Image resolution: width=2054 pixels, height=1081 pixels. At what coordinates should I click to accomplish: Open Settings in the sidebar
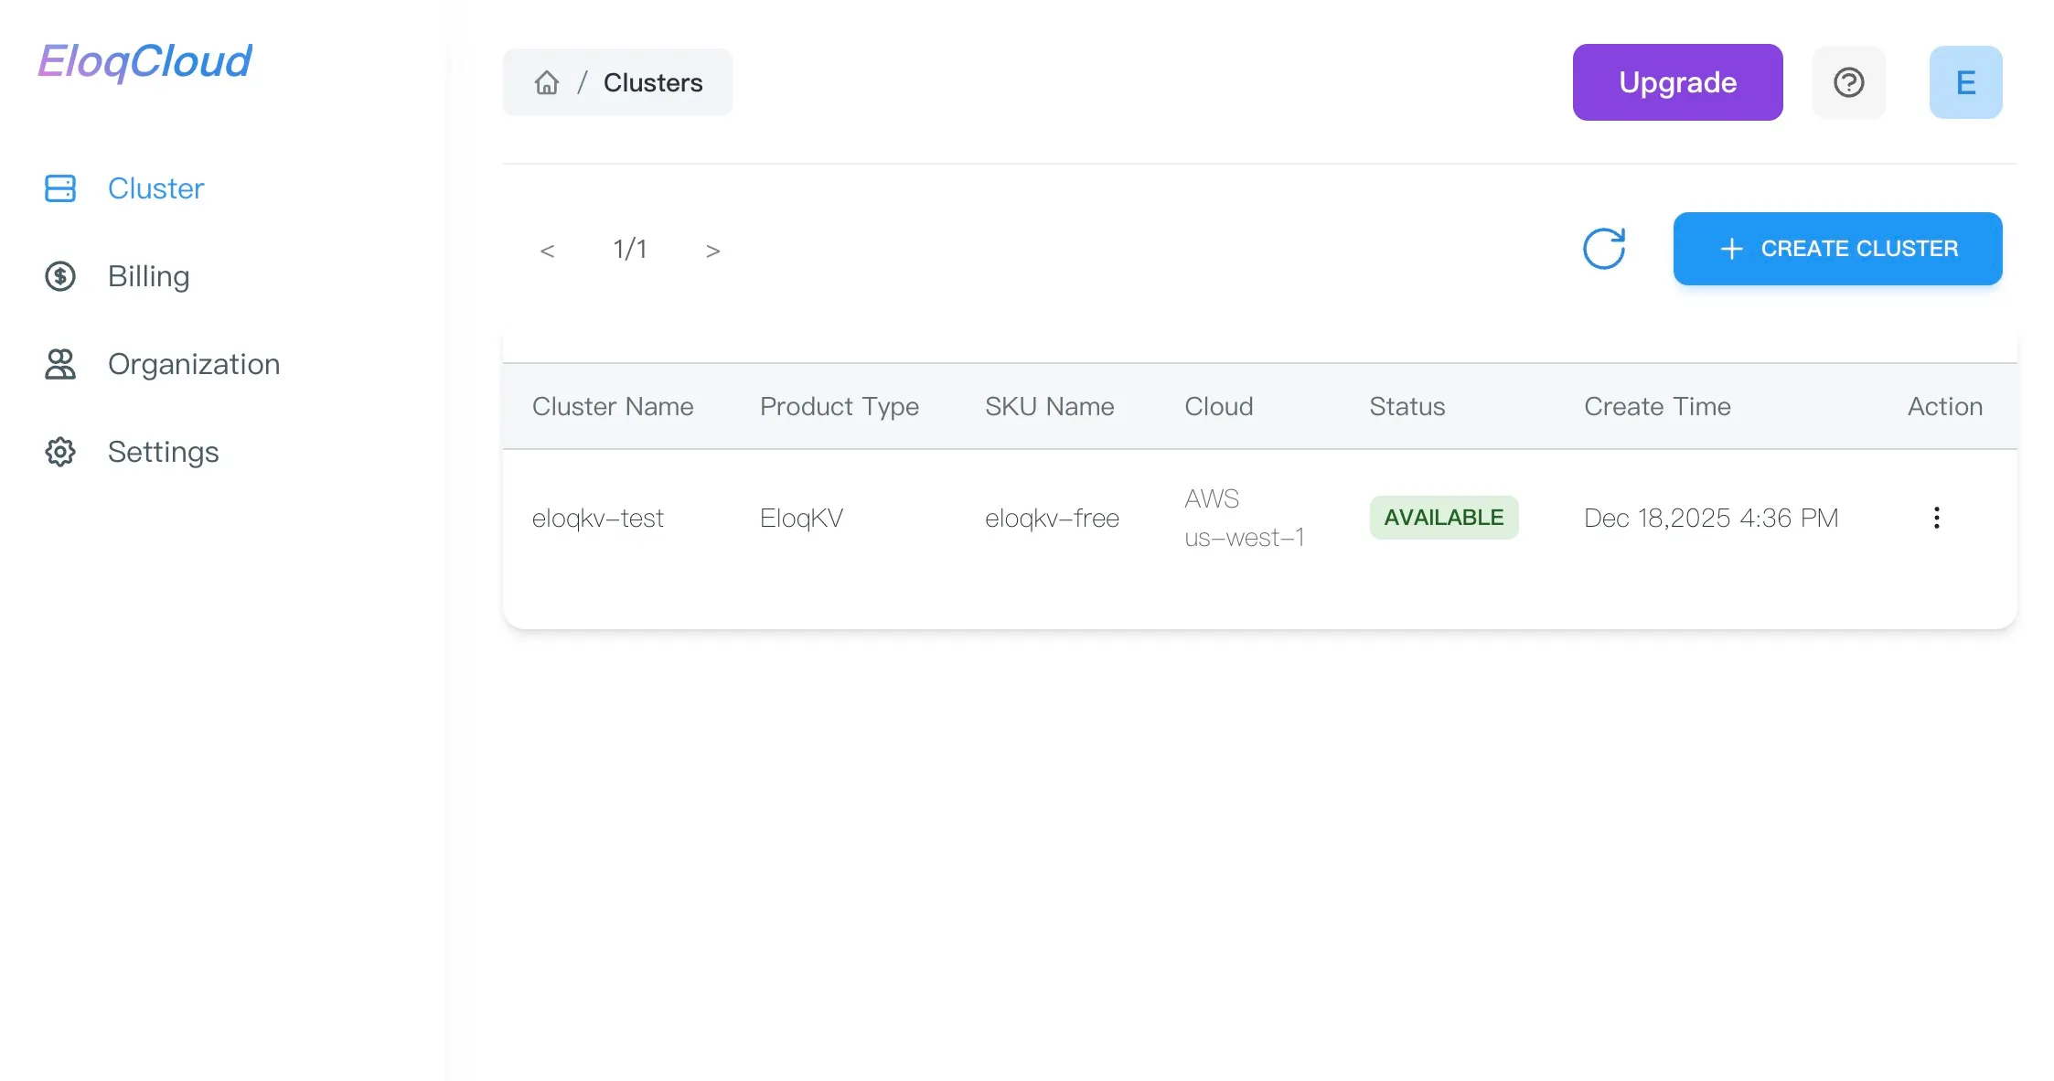[x=163, y=452]
